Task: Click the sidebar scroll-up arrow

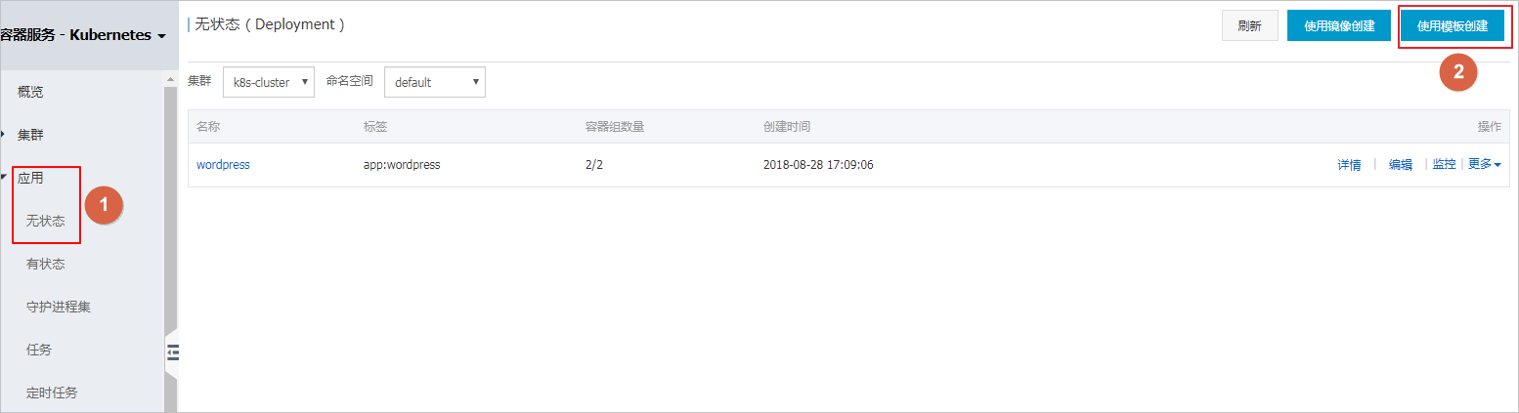Action: click(170, 78)
